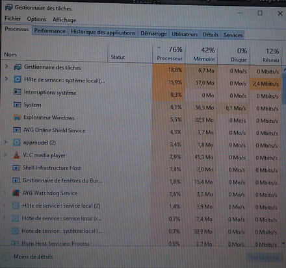
Task: Click the System process icon
Action: tap(17, 104)
